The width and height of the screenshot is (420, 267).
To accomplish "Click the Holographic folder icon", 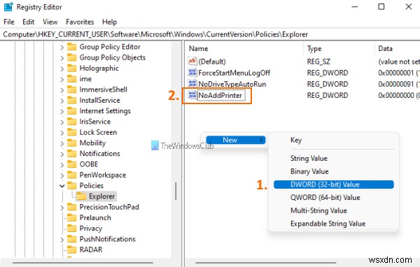I will point(72,68).
